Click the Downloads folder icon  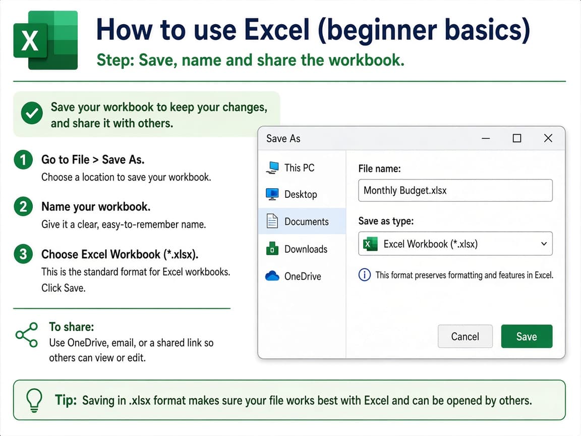(x=272, y=249)
